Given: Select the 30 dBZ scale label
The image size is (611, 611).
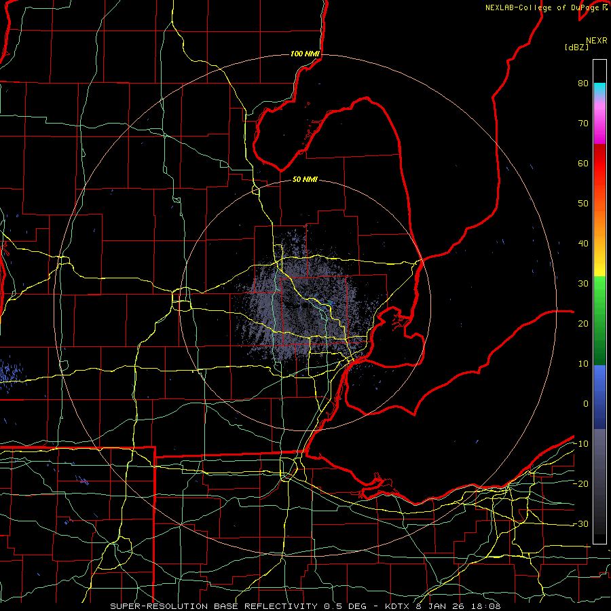Looking at the screenshot, I should coord(583,284).
